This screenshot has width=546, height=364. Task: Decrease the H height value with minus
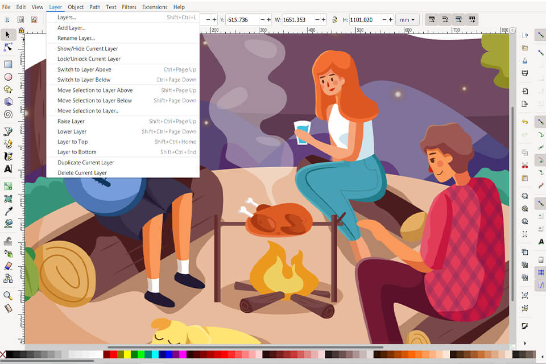tap(384, 20)
